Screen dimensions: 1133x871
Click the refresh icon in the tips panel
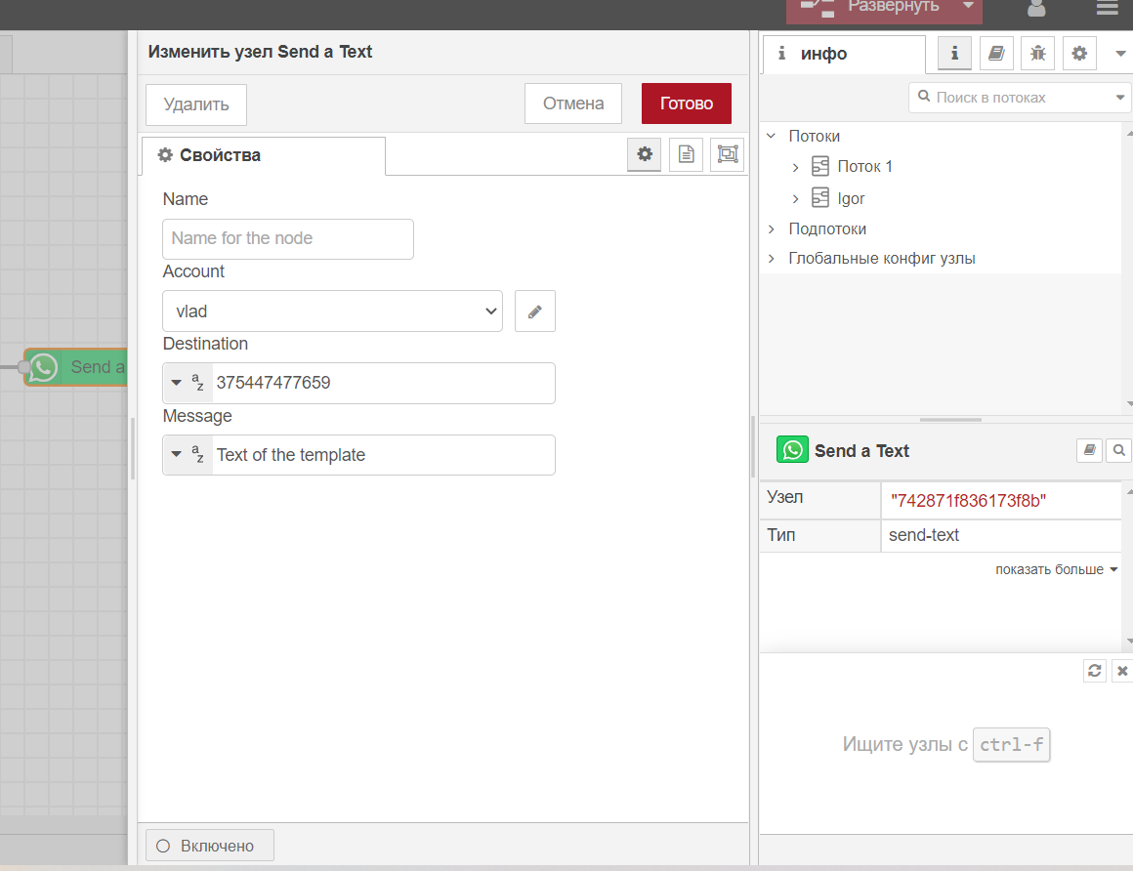click(x=1095, y=670)
